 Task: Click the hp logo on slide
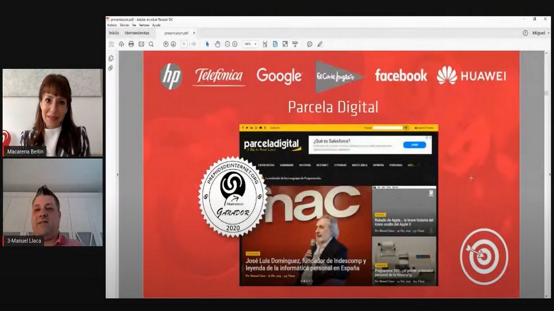(x=171, y=76)
